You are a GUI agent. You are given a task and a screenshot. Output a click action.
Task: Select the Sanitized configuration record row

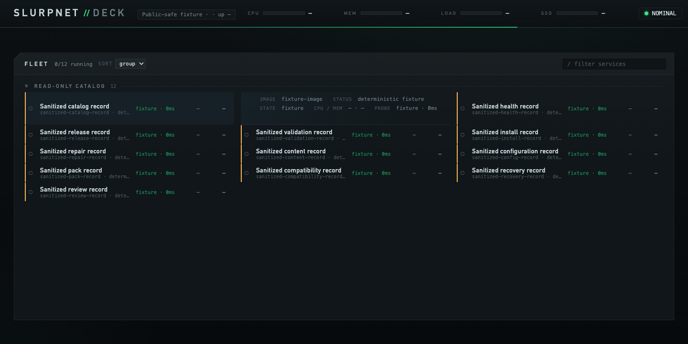point(561,154)
